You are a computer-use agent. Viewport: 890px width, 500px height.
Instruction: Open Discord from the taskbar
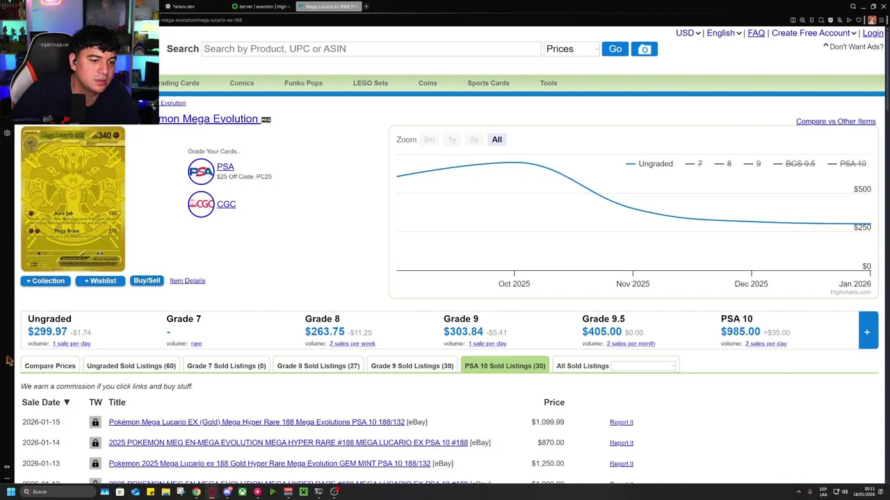click(227, 492)
